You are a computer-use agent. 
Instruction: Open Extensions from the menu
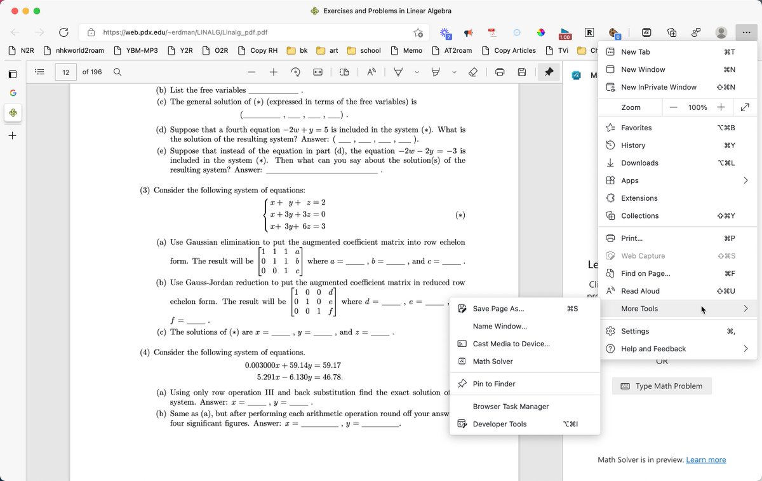click(x=678, y=198)
